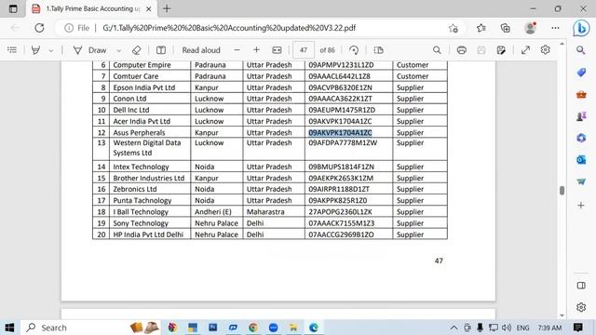Show hidden system tray icons

click(x=454, y=328)
